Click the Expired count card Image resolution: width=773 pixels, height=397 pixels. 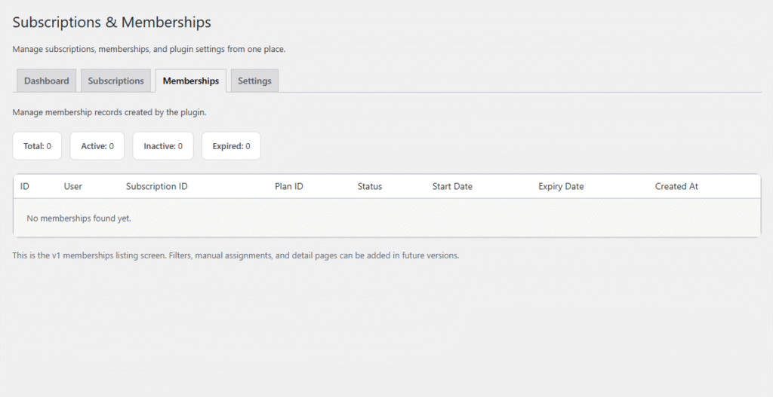point(231,146)
